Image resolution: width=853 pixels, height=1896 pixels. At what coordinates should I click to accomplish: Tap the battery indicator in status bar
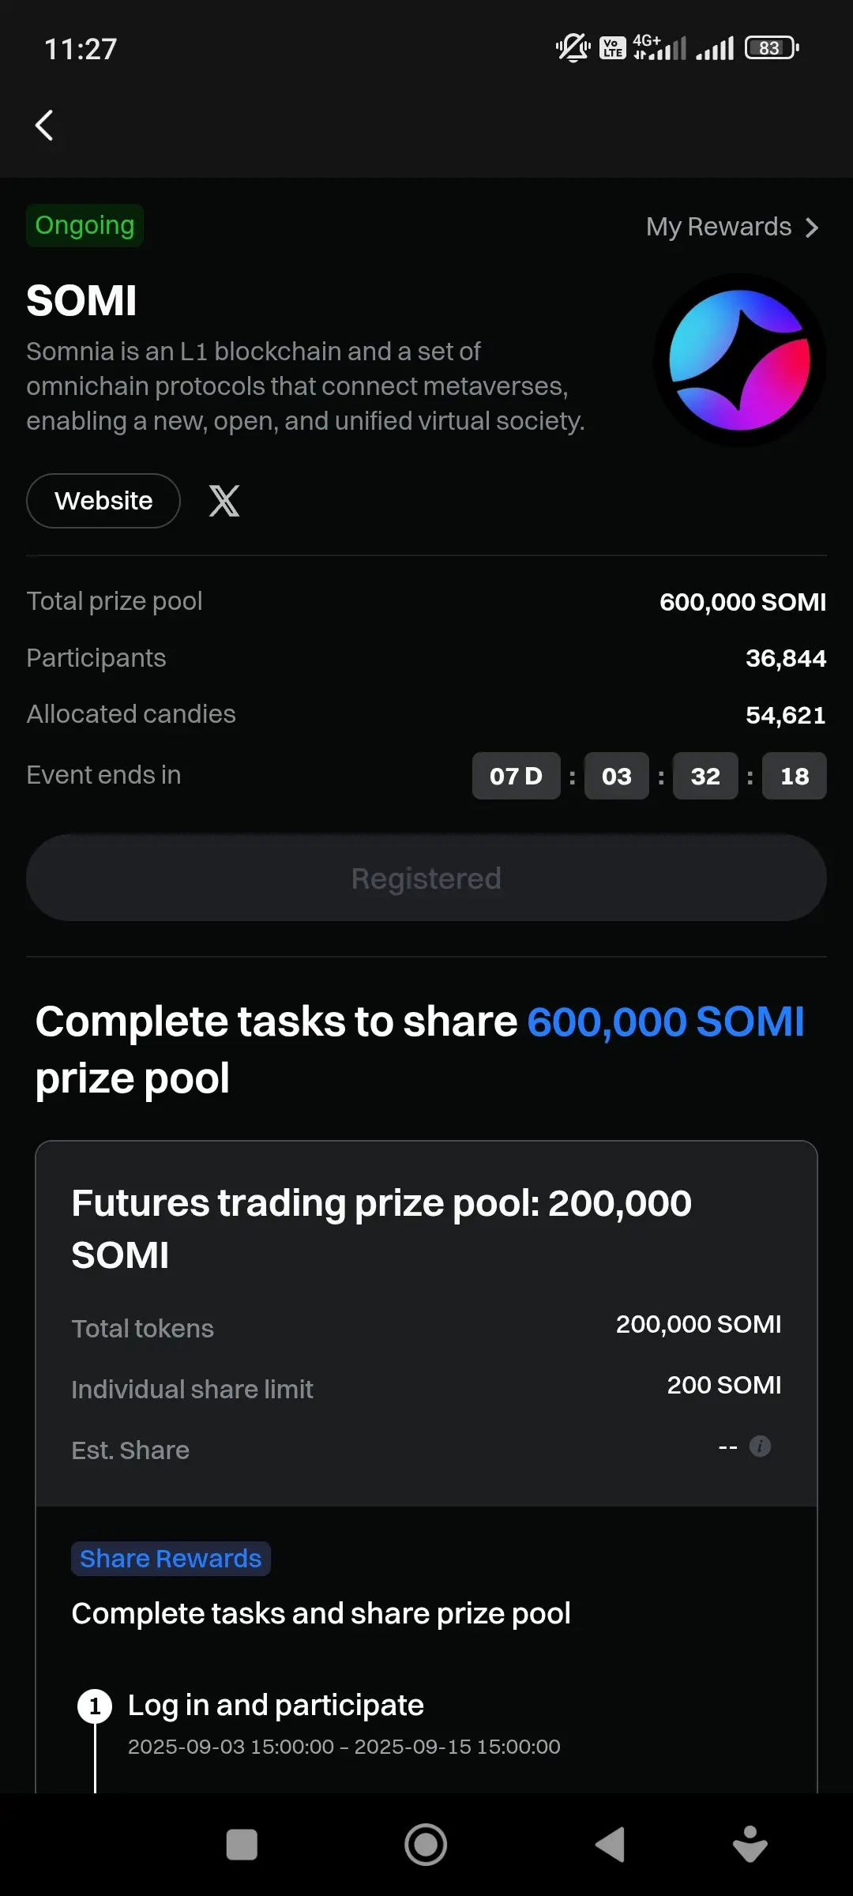click(x=772, y=48)
